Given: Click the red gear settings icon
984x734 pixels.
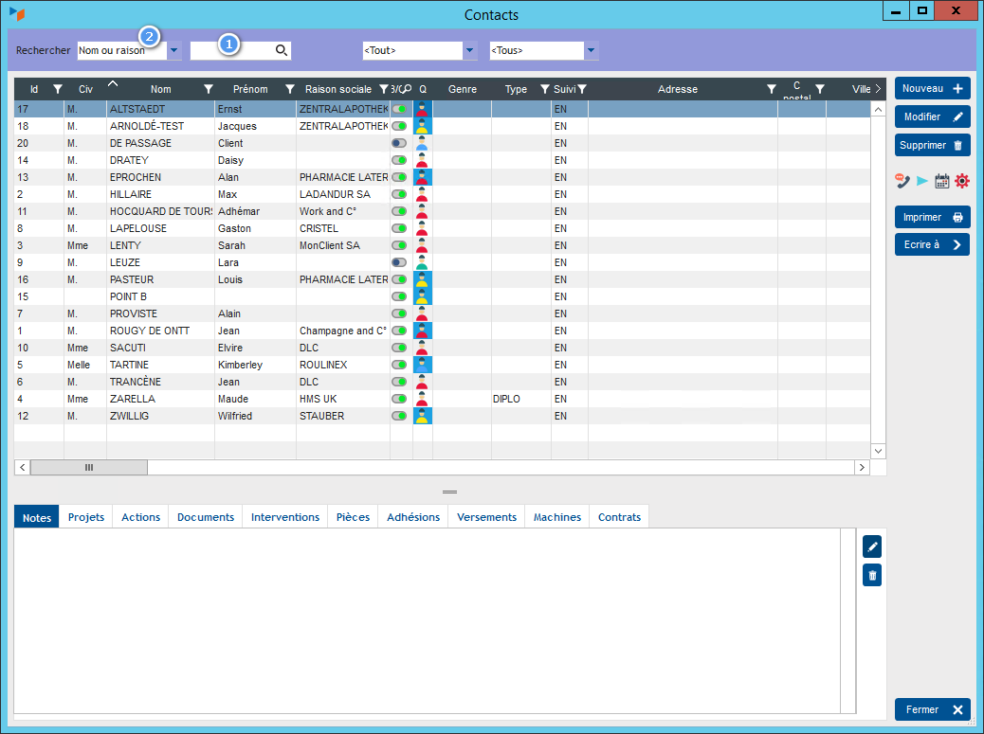Looking at the screenshot, I should click(x=961, y=181).
